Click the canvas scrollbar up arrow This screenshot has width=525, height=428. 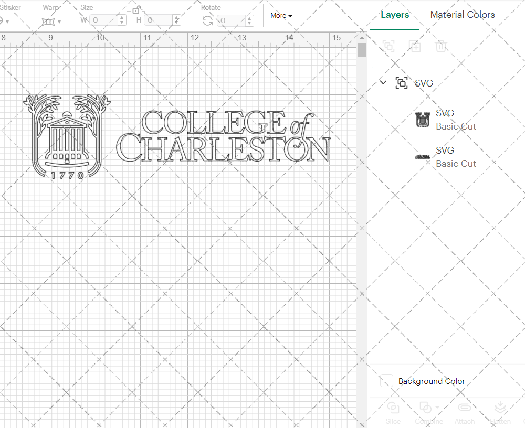(x=362, y=38)
